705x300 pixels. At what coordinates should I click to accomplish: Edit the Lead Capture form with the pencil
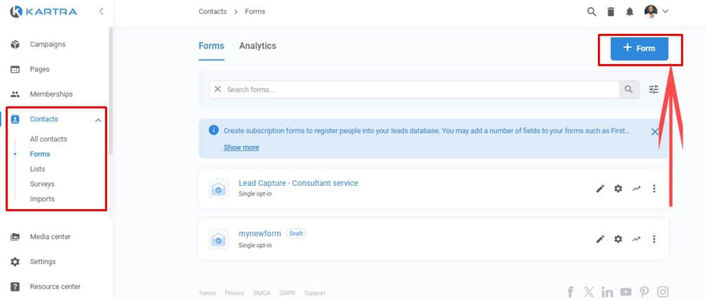pos(600,189)
